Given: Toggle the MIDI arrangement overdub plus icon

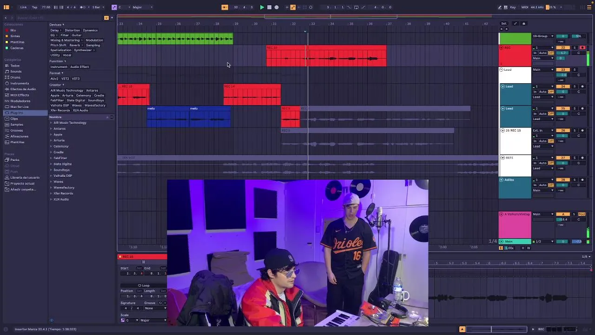Looking at the screenshot, I should [287, 7].
